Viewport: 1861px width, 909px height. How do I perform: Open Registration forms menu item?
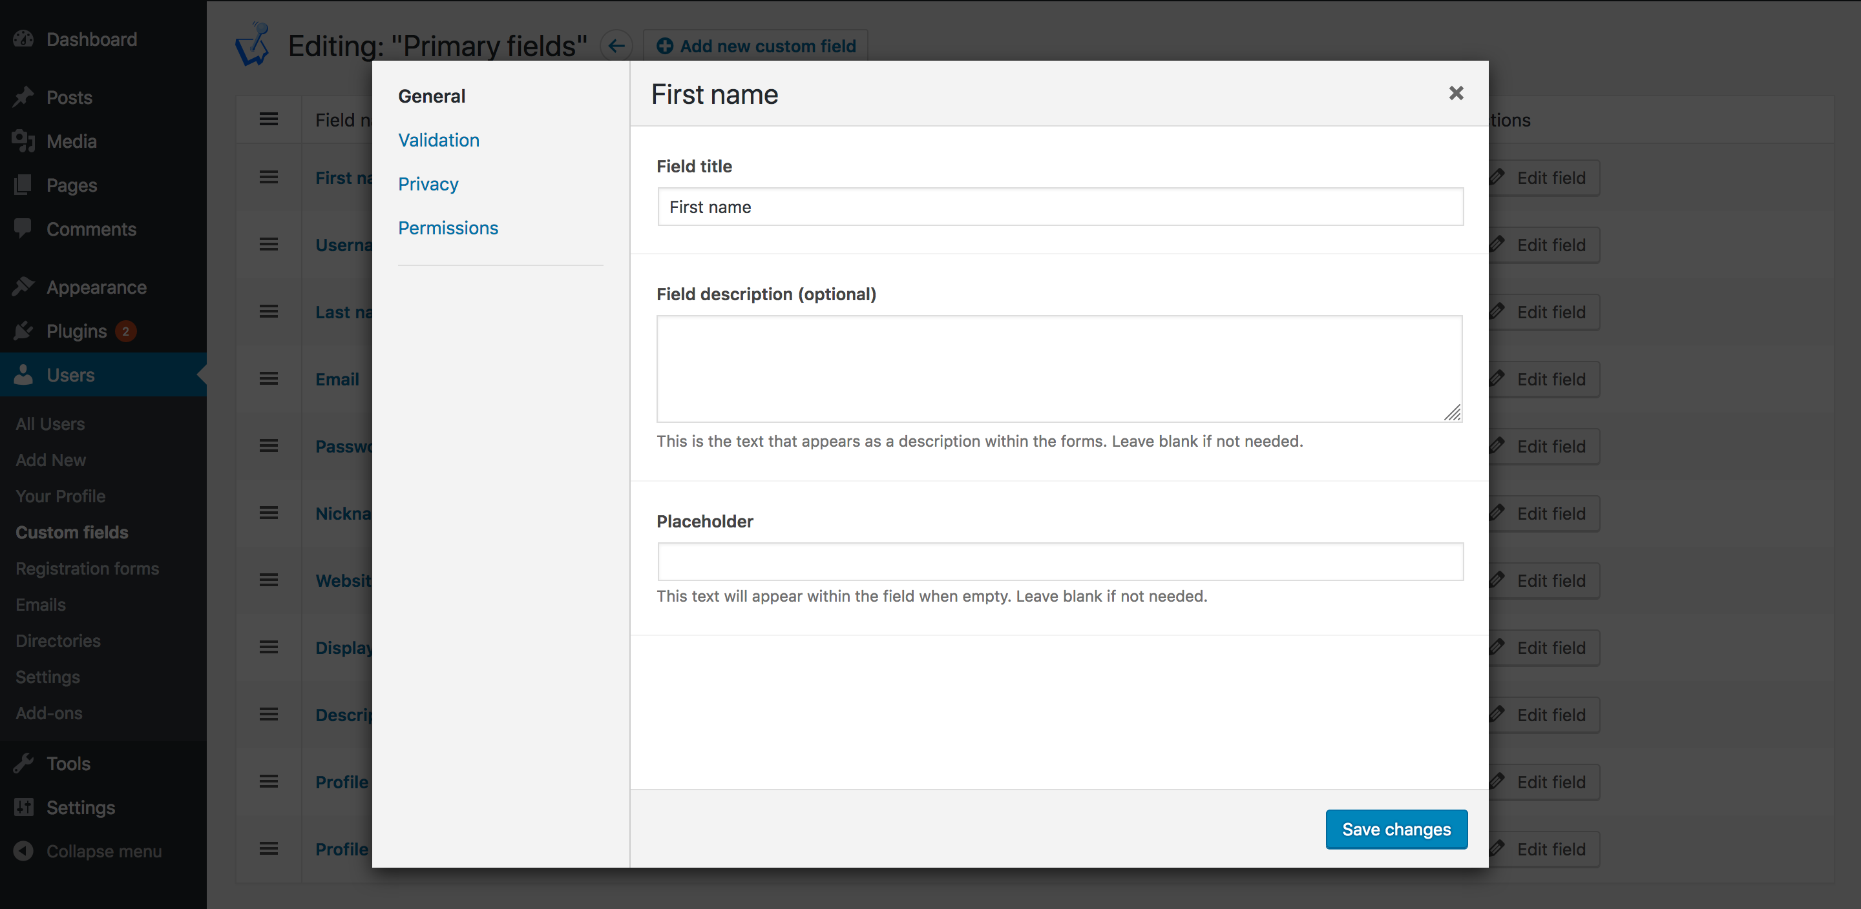[85, 567]
